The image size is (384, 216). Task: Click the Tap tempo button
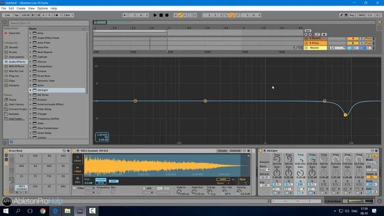(x=16, y=15)
